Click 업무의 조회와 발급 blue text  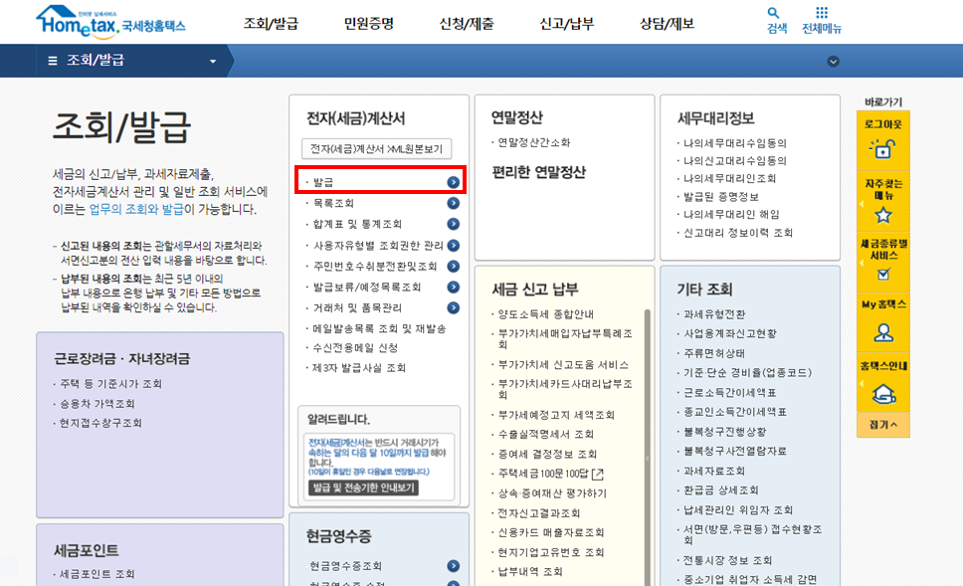[x=136, y=210]
